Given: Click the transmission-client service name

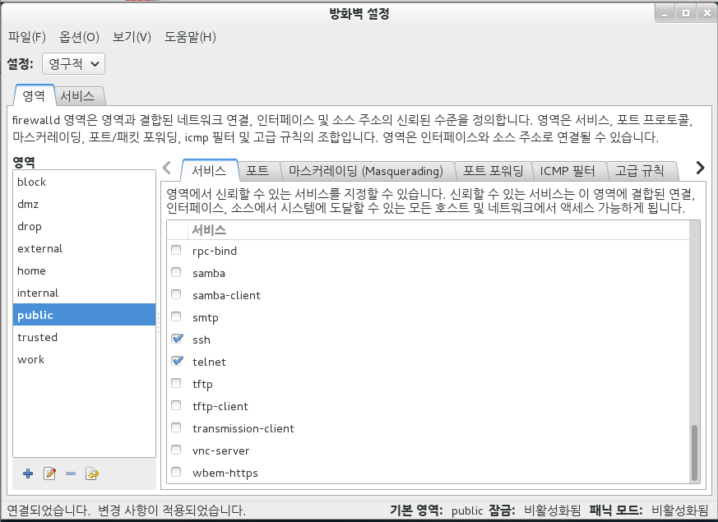Looking at the screenshot, I should point(243,428).
